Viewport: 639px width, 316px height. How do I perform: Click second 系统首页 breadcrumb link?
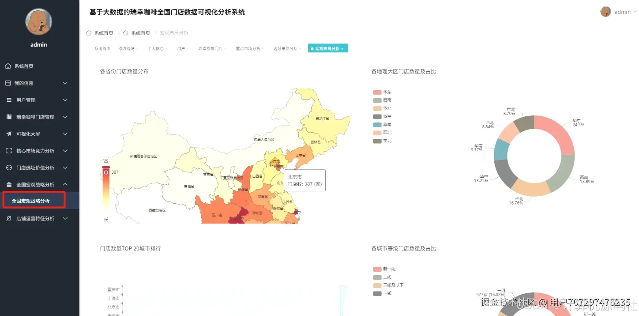[141, 33]
